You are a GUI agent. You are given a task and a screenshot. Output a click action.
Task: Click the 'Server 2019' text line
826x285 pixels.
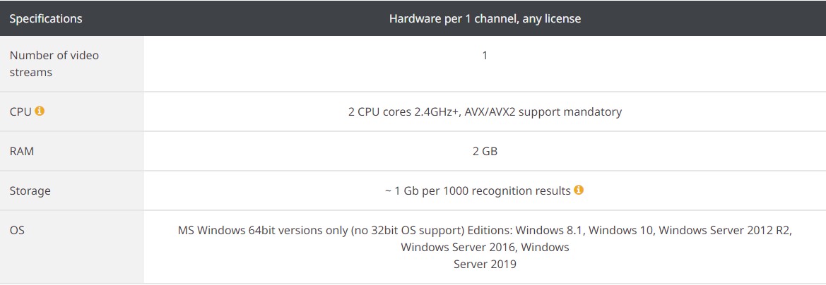coord(485,264)
